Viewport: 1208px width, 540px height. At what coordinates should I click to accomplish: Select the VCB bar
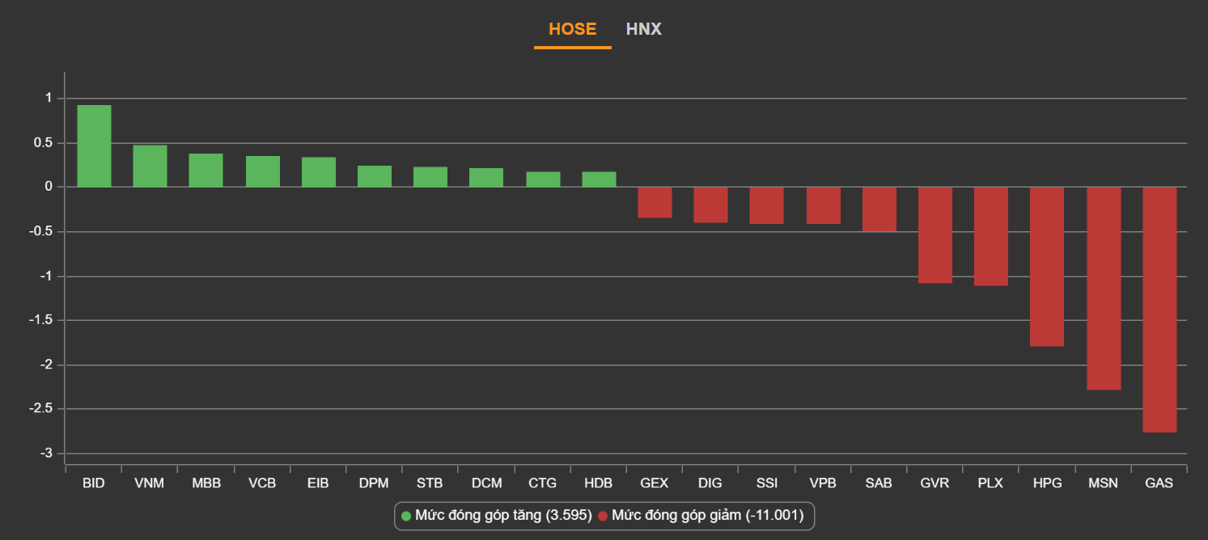262,171
